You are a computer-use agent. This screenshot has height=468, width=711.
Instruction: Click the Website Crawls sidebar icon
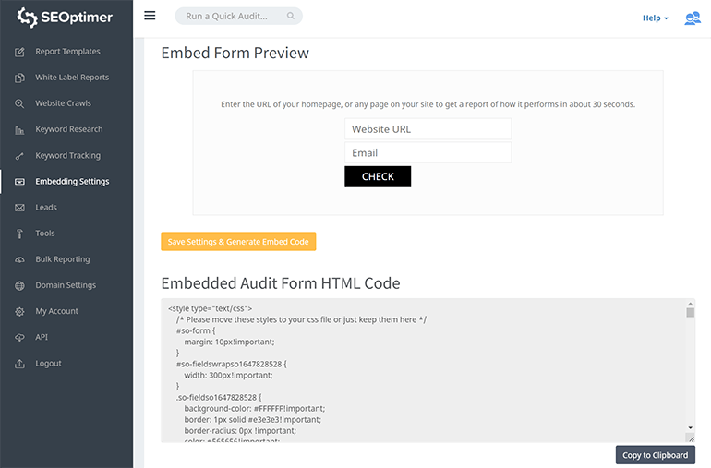[x=19, y=103]
